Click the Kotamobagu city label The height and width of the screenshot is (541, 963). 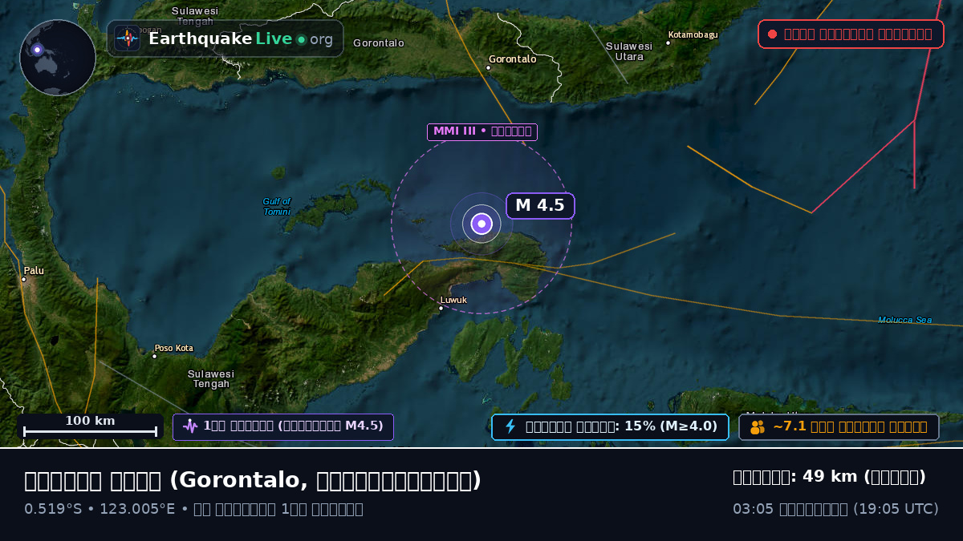coord(693,34)
